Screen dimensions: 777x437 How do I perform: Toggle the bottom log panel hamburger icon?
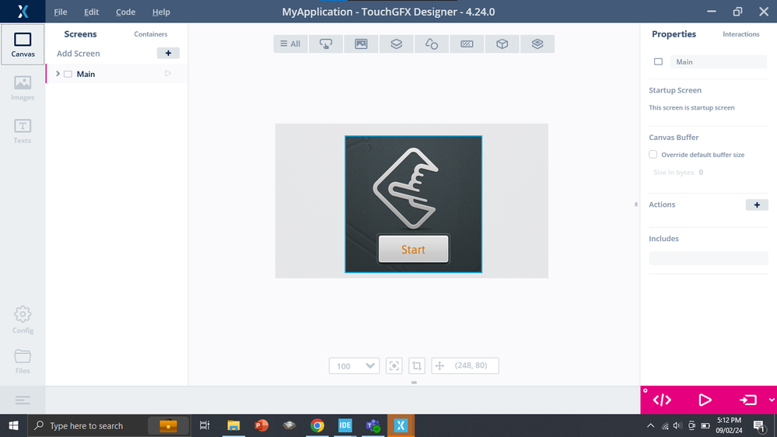point(23,400)
